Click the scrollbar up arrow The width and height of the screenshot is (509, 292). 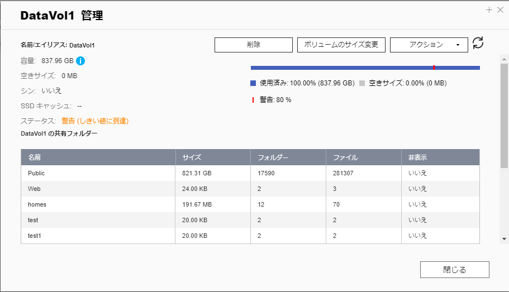click(504, 59)
